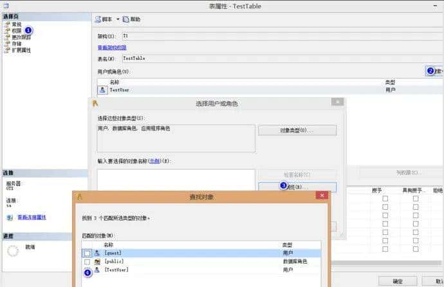The height and width of the screenshot is (287, 444).
Task: Click 名称 column header in 用户或角色 list
Action: tap(115, 82)
